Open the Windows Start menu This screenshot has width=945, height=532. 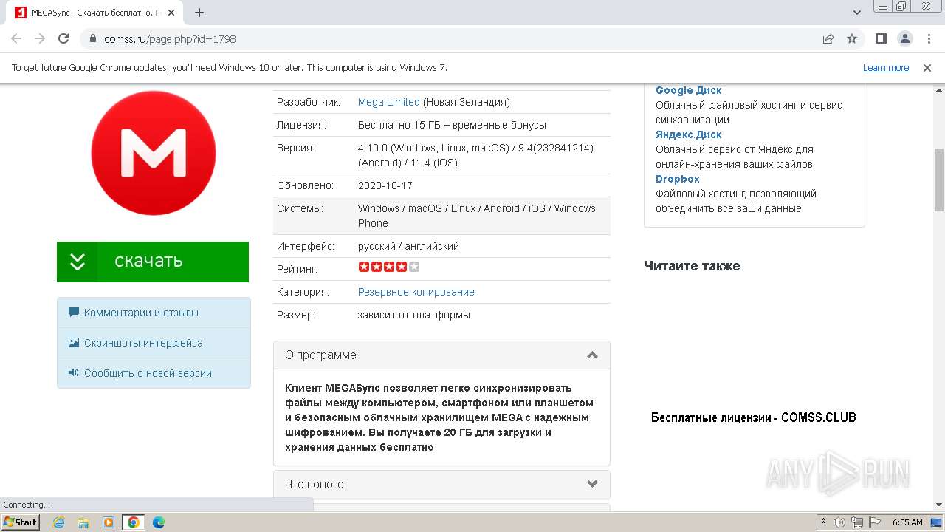coord(21,522)
